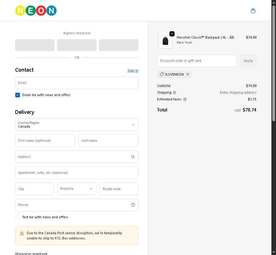Click the Herschel Classic Backpack product name

click(205, 37)
